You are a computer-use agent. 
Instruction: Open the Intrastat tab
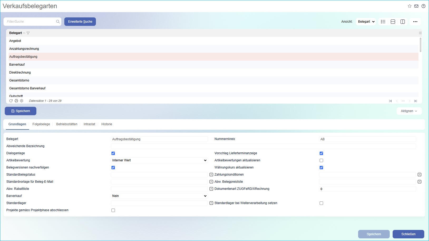pos(89,124)
